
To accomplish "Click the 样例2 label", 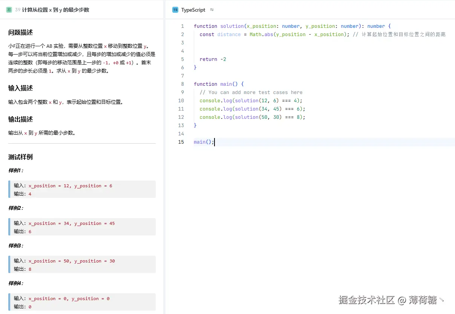I will (16, 208).
